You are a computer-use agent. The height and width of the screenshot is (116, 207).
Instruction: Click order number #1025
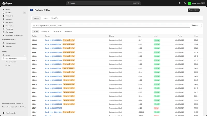click(34, 76)
